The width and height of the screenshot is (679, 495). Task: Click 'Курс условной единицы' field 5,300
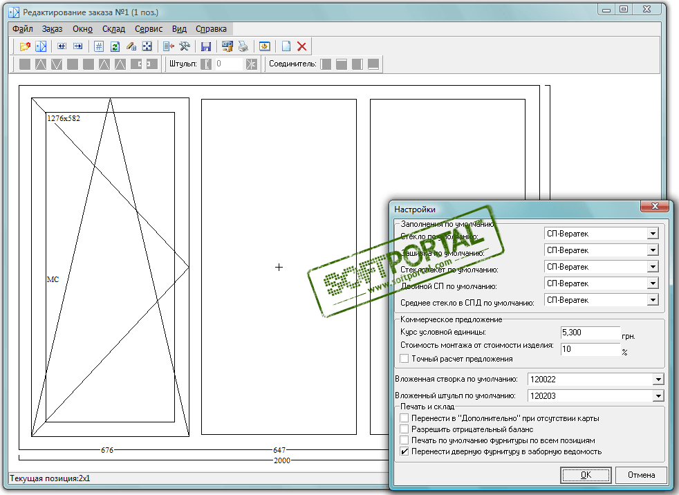[590, 333]
